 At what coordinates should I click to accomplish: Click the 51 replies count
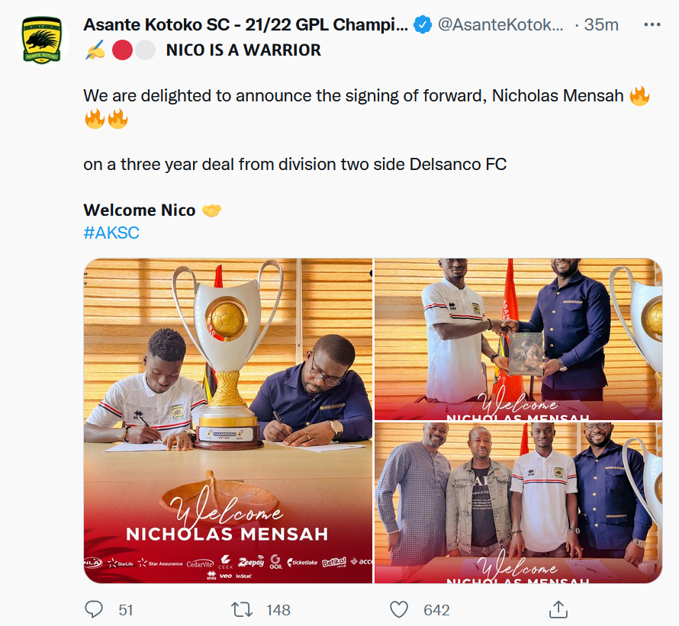126,610
